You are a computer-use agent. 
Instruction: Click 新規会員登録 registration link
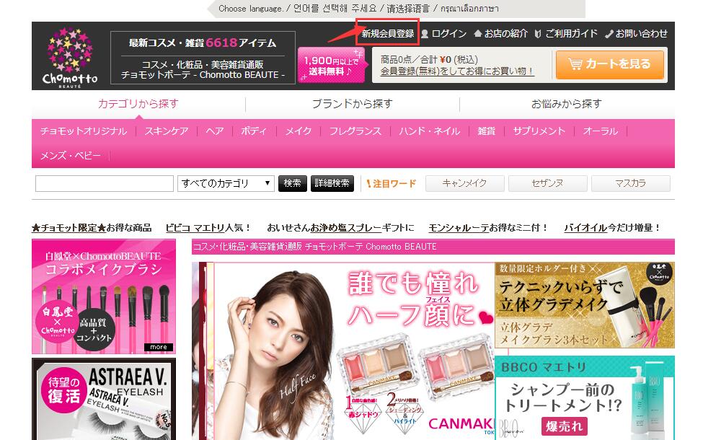(x=388, y=34)
